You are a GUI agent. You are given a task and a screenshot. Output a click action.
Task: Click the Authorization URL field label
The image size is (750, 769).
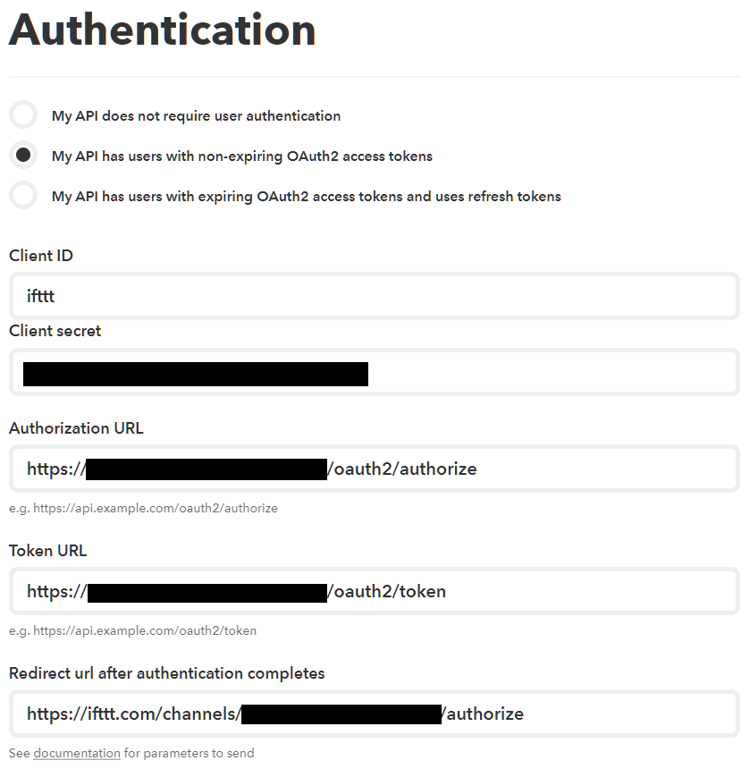[x=76, y=428]
